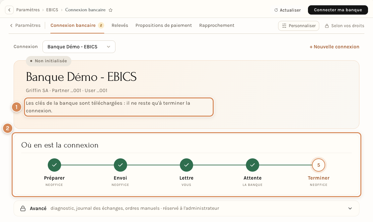Click 'Où en est la connexion' heading
Viewport: 373px width, 222px height.
(x=60, y=145)
